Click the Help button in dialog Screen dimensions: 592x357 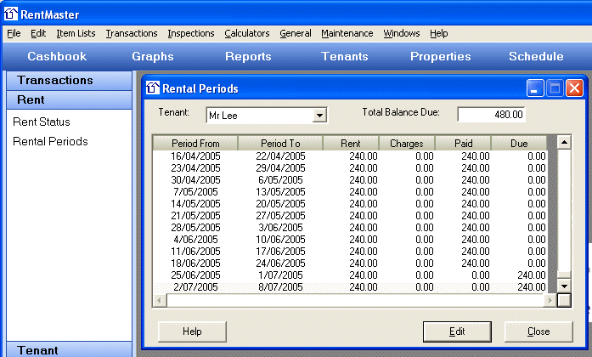(x=192, y=331)
